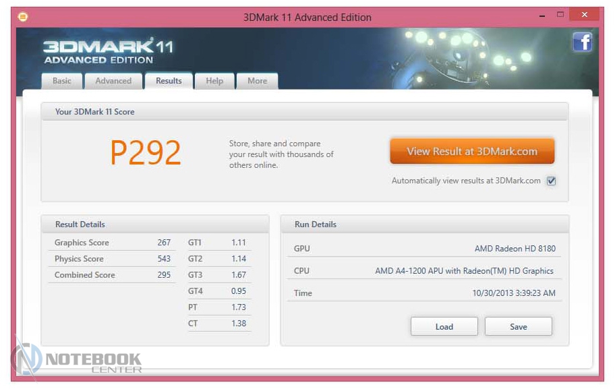615x391 pixels.
Task: Maximize the 3DMark 11 window
Action: pyautogui.click(x=560, y=16)
